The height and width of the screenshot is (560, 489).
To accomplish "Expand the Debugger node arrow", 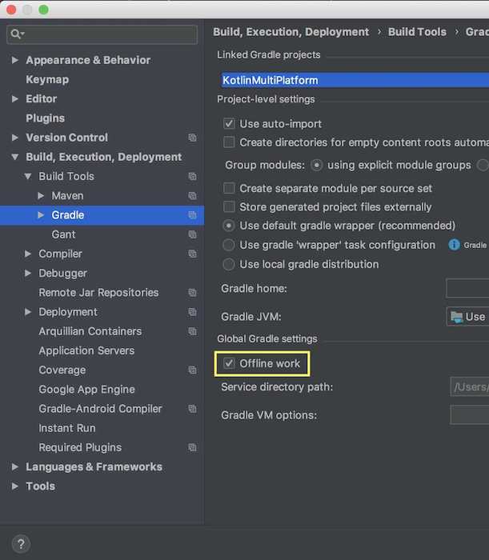I will [27, 274].
